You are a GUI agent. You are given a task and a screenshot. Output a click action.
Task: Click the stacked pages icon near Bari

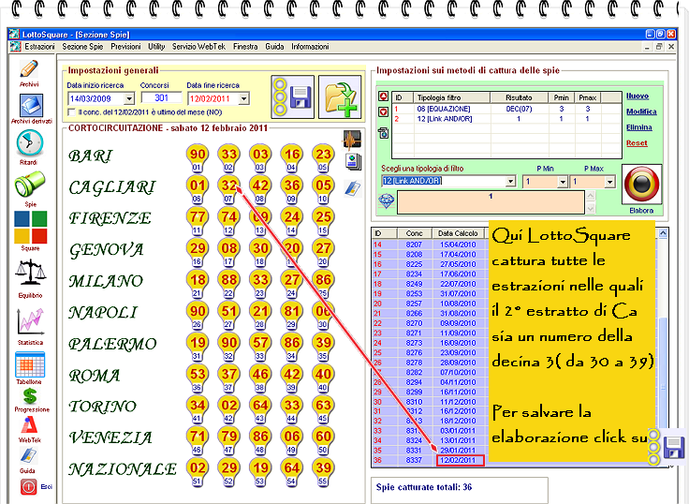point(353,161)
